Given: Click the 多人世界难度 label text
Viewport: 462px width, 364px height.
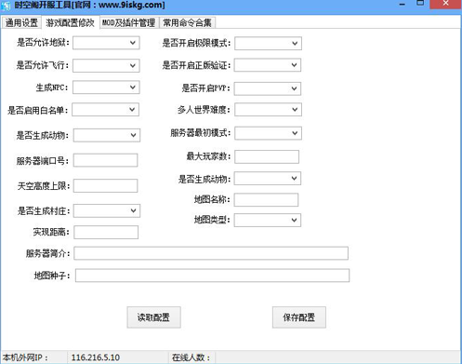Looking at the screenshot, I should pyautogui.click(x=204, y=110).
